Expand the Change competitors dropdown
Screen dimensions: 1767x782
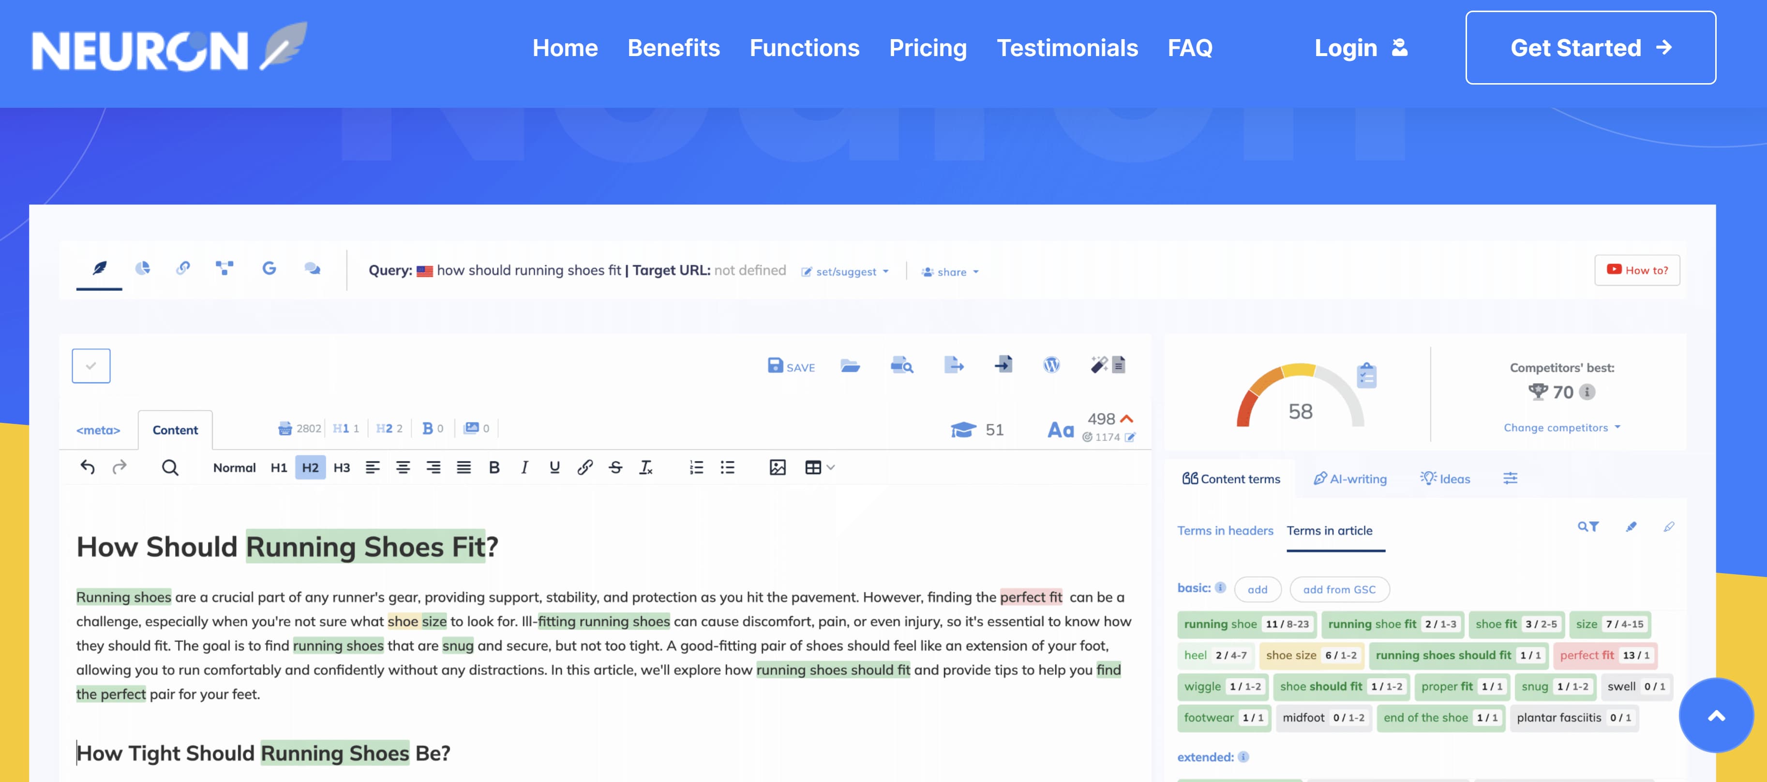1561,428
